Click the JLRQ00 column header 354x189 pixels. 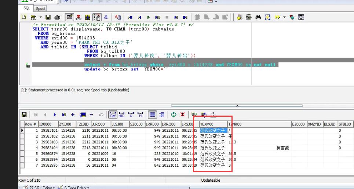(x=101, y=124)
